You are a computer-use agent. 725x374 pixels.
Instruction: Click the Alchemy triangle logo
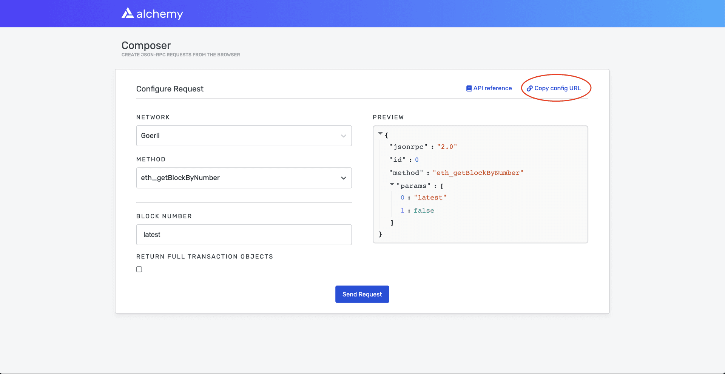[128, 13]
